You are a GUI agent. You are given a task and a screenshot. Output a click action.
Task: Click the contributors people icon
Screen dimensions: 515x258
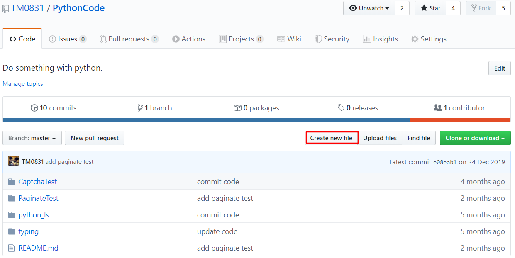(x=437, y=108)
